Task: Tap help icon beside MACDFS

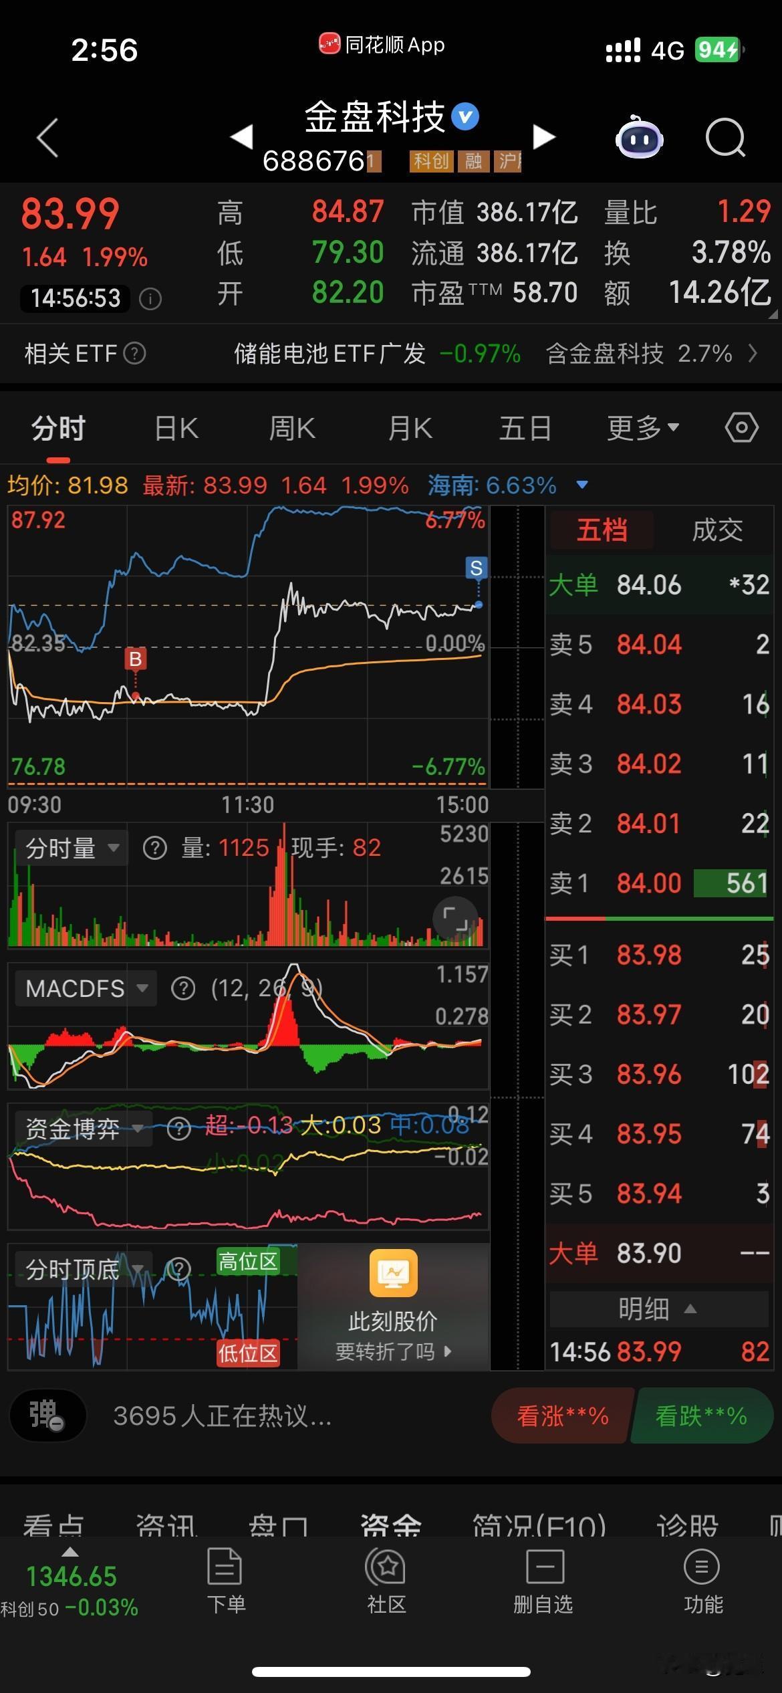Action: click(182, 988)
